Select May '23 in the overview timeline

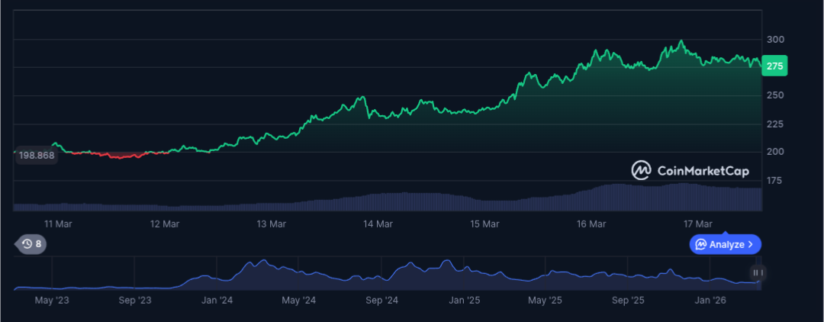52,301
